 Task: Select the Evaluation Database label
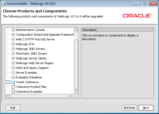point(29,77)
